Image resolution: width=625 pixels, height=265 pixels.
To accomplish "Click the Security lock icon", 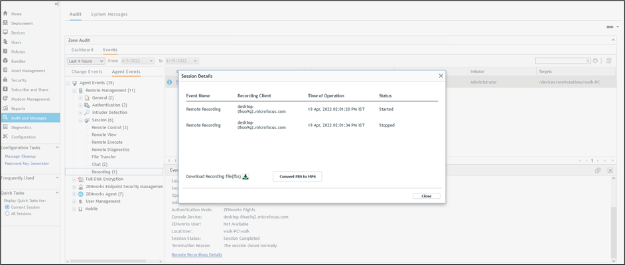I will [x=5, y=79].
